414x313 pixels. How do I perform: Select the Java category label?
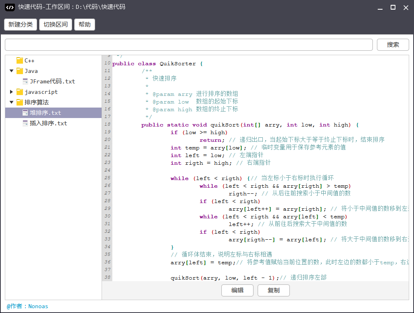click(x=31, y=71)
